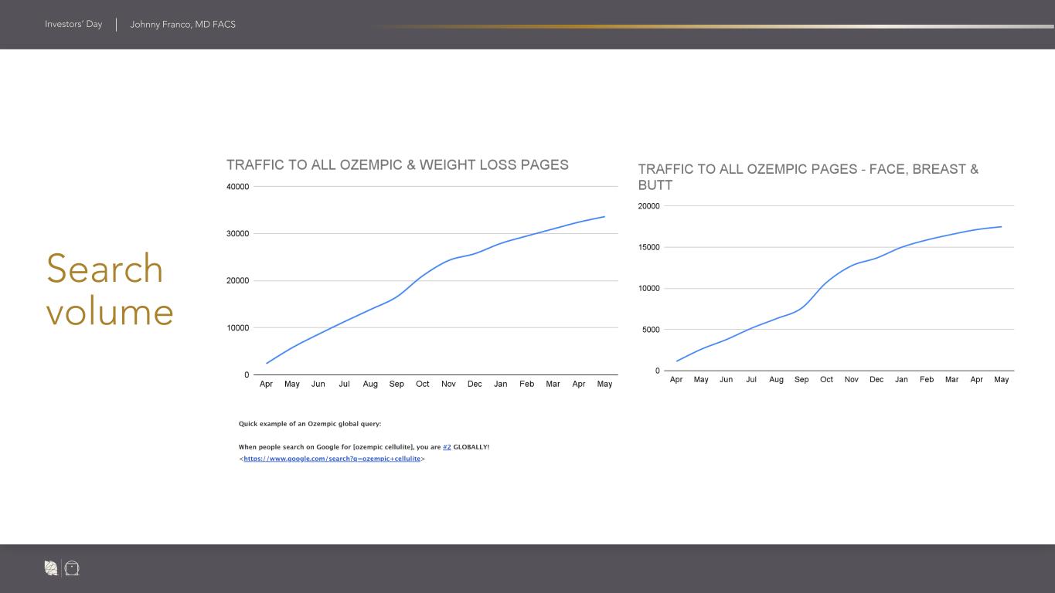Select the Face, Breast & Butt chart title
This screenshot has width=1055, height=593.
pos(808,177)
